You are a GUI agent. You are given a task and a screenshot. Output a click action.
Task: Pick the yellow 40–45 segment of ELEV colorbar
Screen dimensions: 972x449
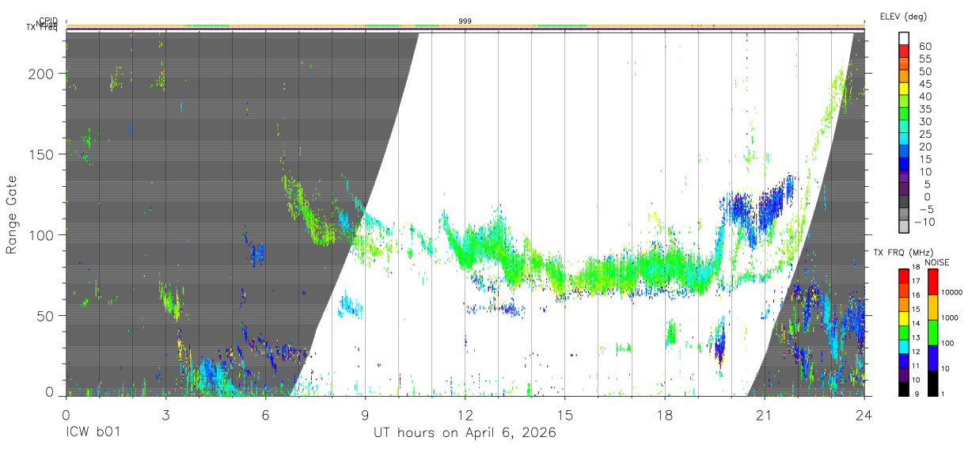pos(905,88)
